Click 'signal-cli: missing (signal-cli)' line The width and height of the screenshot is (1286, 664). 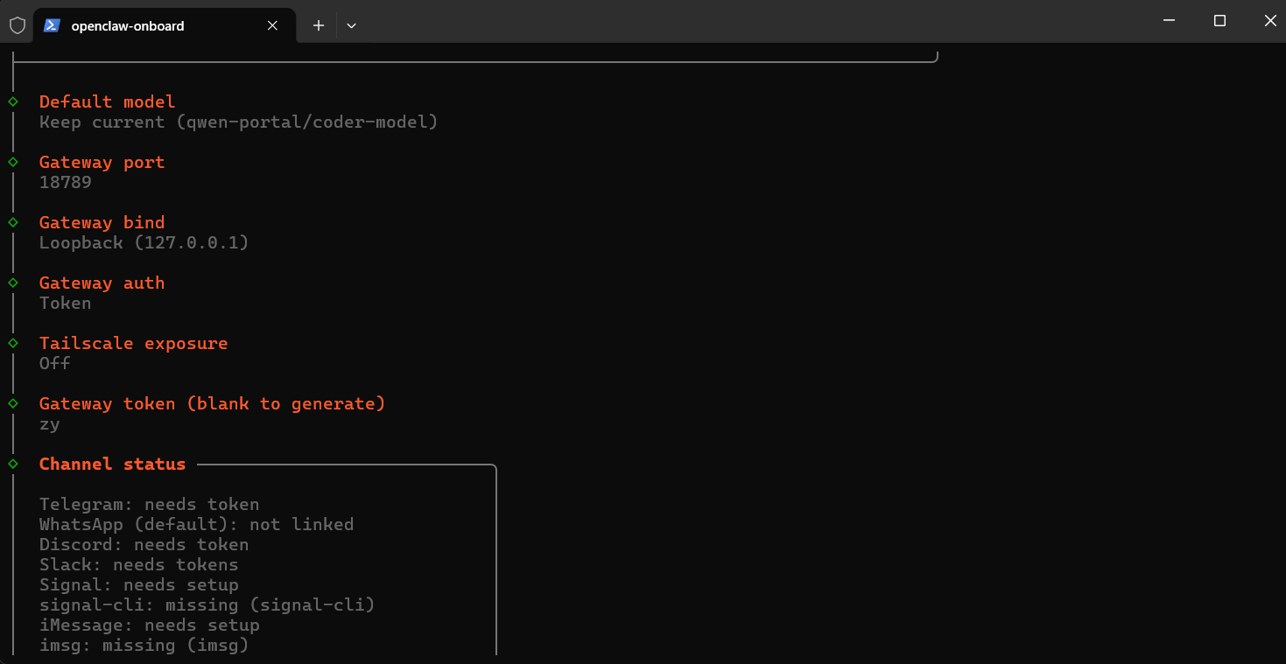click(x=207, y=605)
